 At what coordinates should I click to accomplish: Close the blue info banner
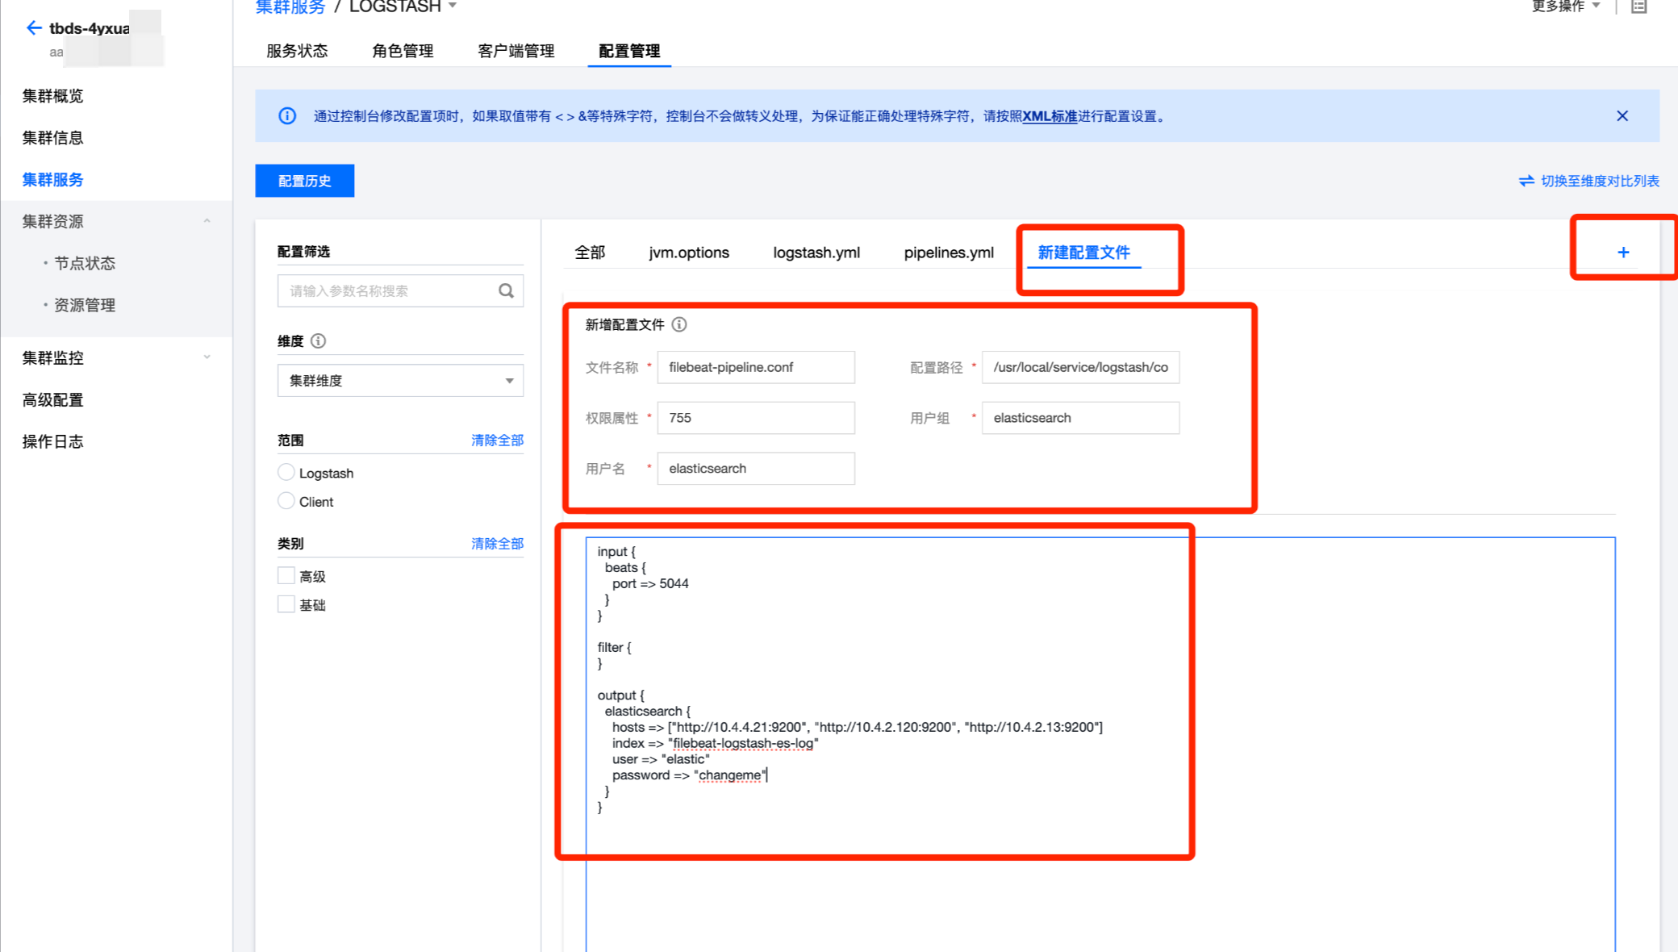(x=1622, y=116)
